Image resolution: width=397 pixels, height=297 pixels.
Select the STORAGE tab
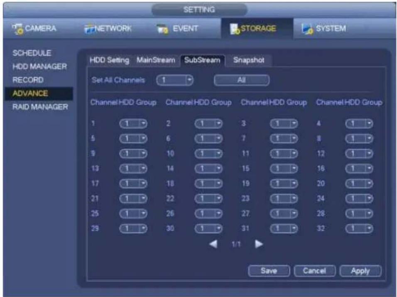[x=257, y=28]
